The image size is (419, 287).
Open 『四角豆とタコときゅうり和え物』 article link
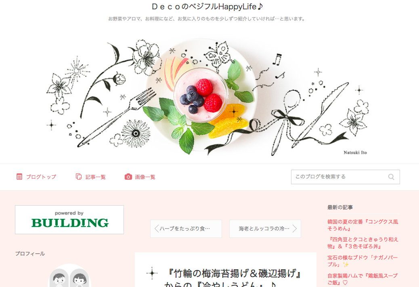click(362, 243)
